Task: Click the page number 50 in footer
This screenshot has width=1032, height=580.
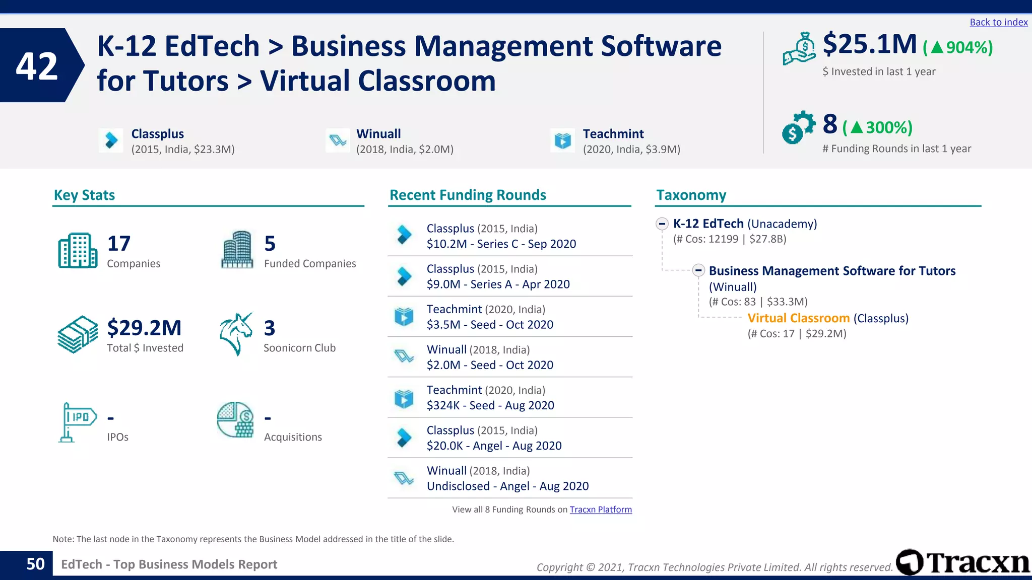Action: 35,564
